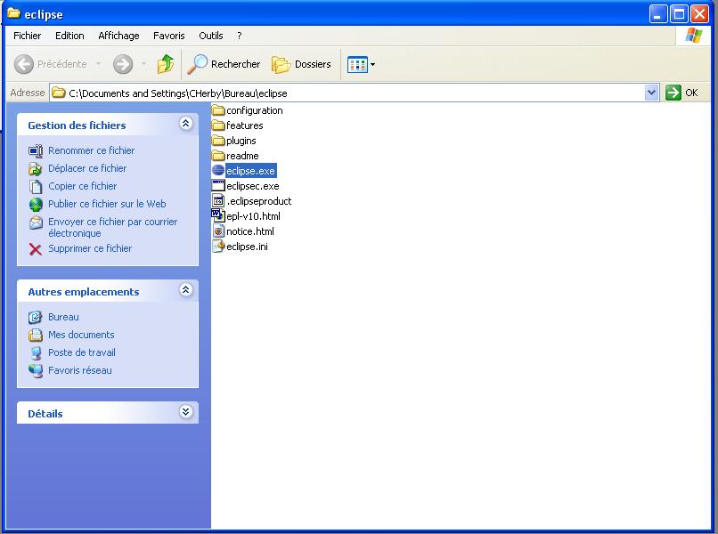Select the epl-v10.html Word icon

coord(218,215)
